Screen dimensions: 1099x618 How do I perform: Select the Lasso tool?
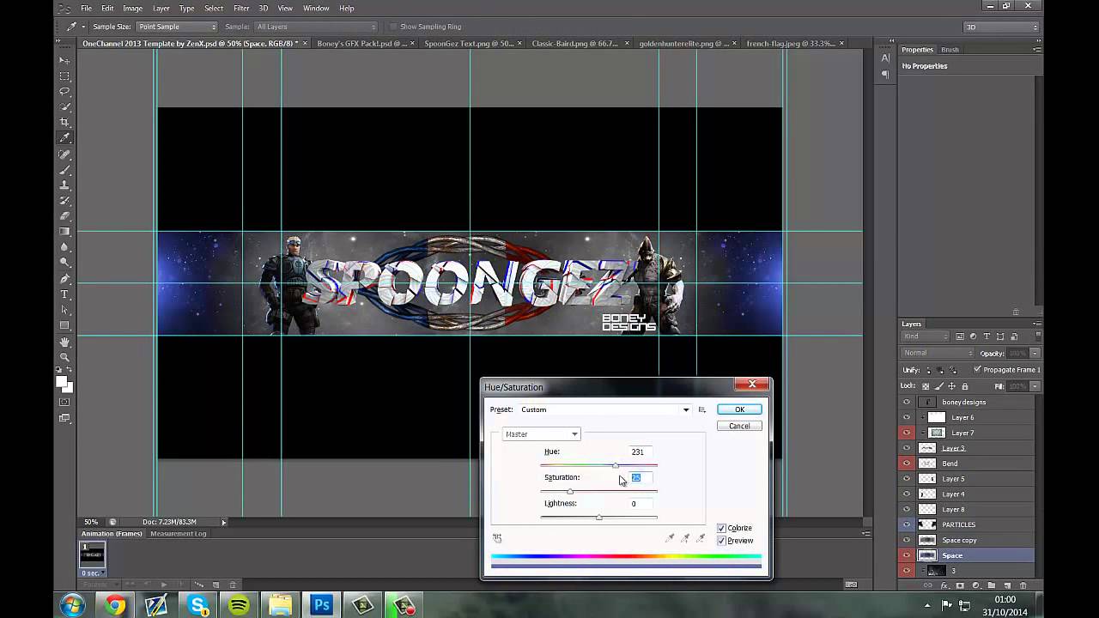[64, 92]
